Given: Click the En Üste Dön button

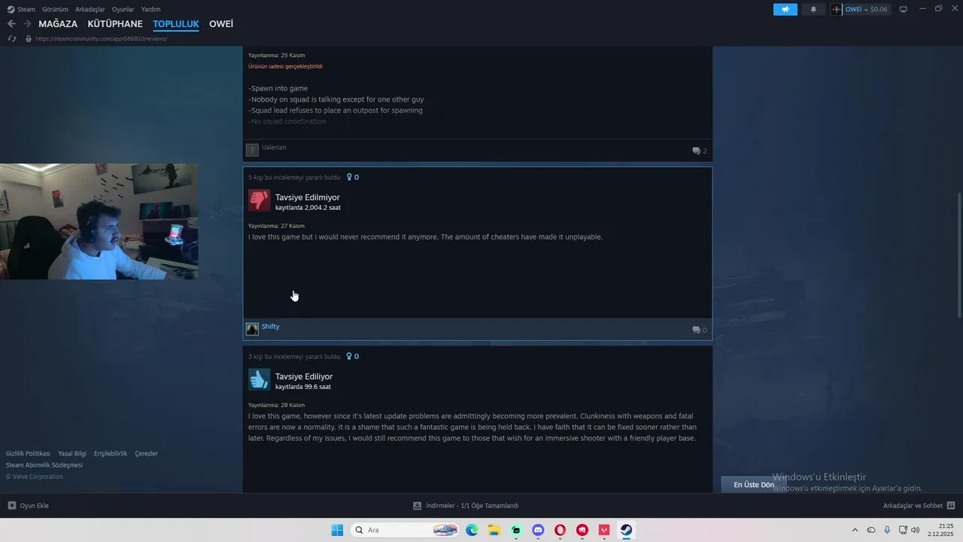Looking at the screenshot, I should [754, 485].
